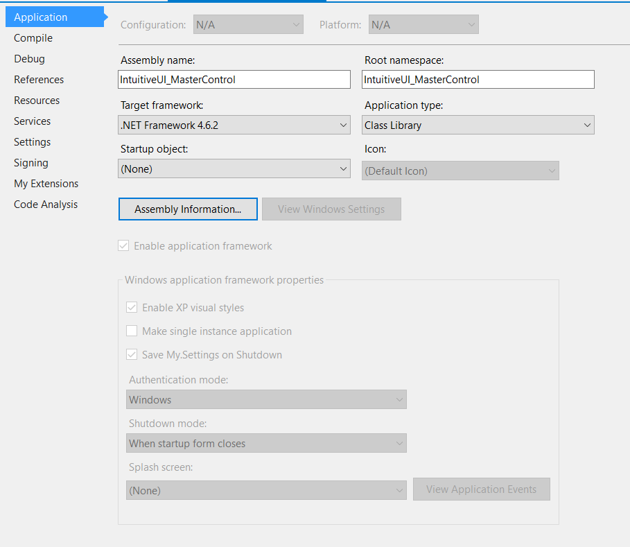
Task: Switch to the Services page
Action: [x=32, y=121]
